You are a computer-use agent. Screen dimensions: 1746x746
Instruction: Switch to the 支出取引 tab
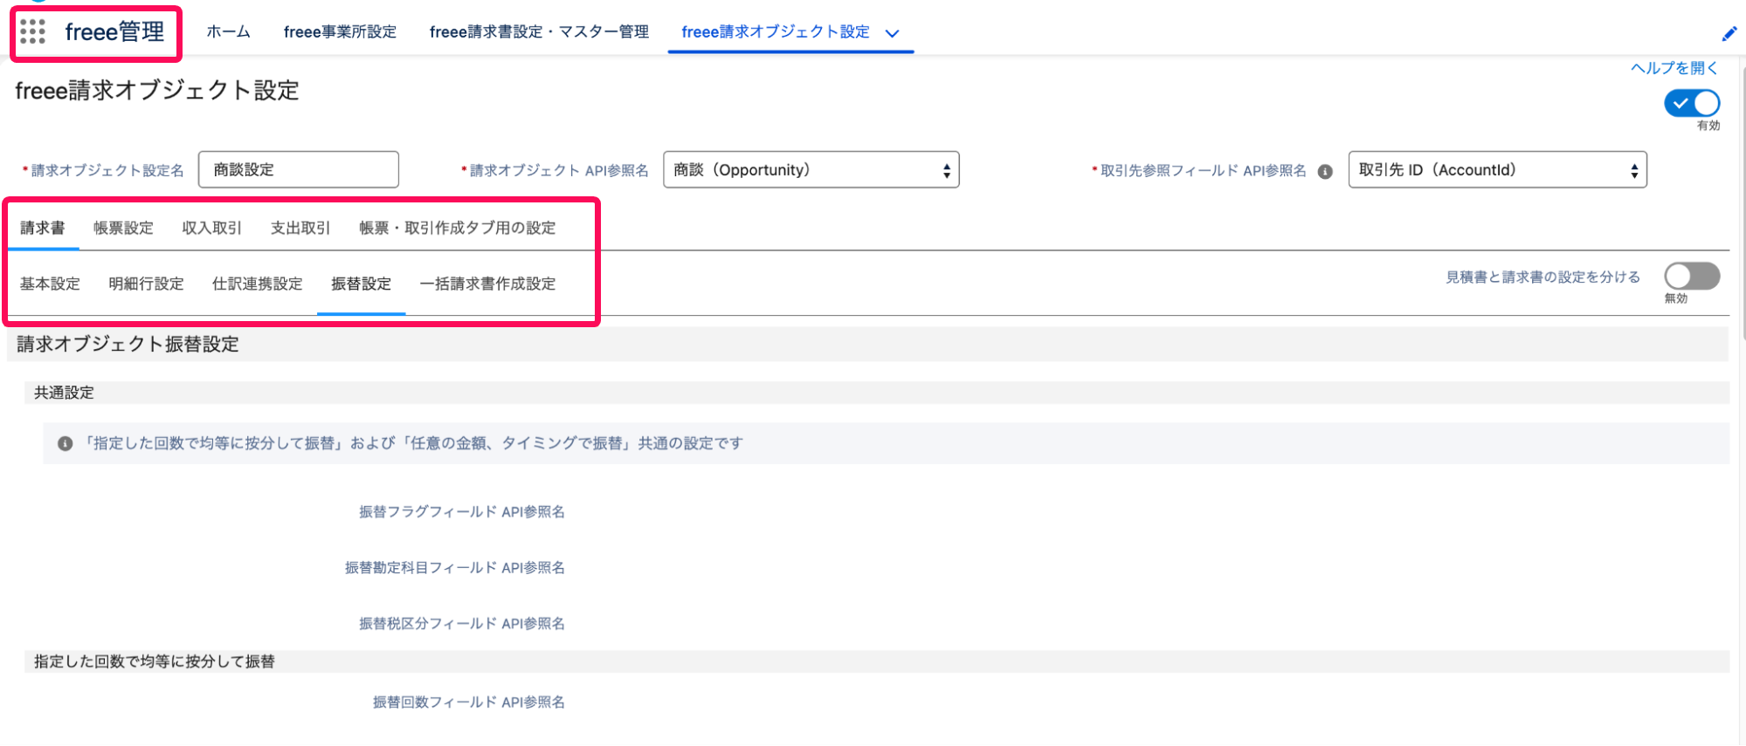(x=300, y=228)
